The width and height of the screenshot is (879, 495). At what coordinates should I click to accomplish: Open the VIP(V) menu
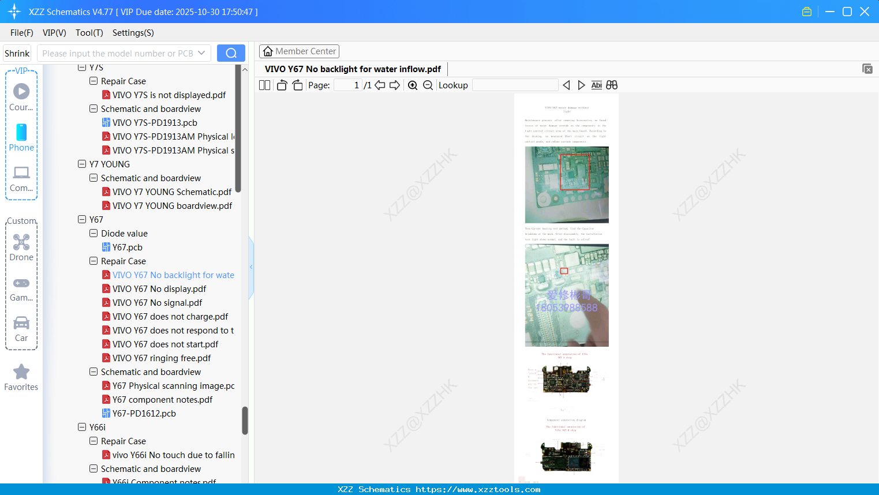(54, 33)
